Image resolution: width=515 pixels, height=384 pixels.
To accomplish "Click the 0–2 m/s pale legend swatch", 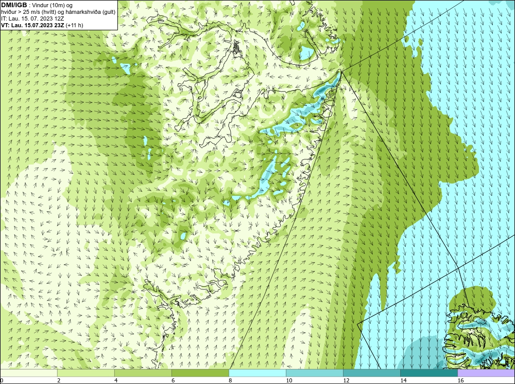I will click(x=29, y=373).
